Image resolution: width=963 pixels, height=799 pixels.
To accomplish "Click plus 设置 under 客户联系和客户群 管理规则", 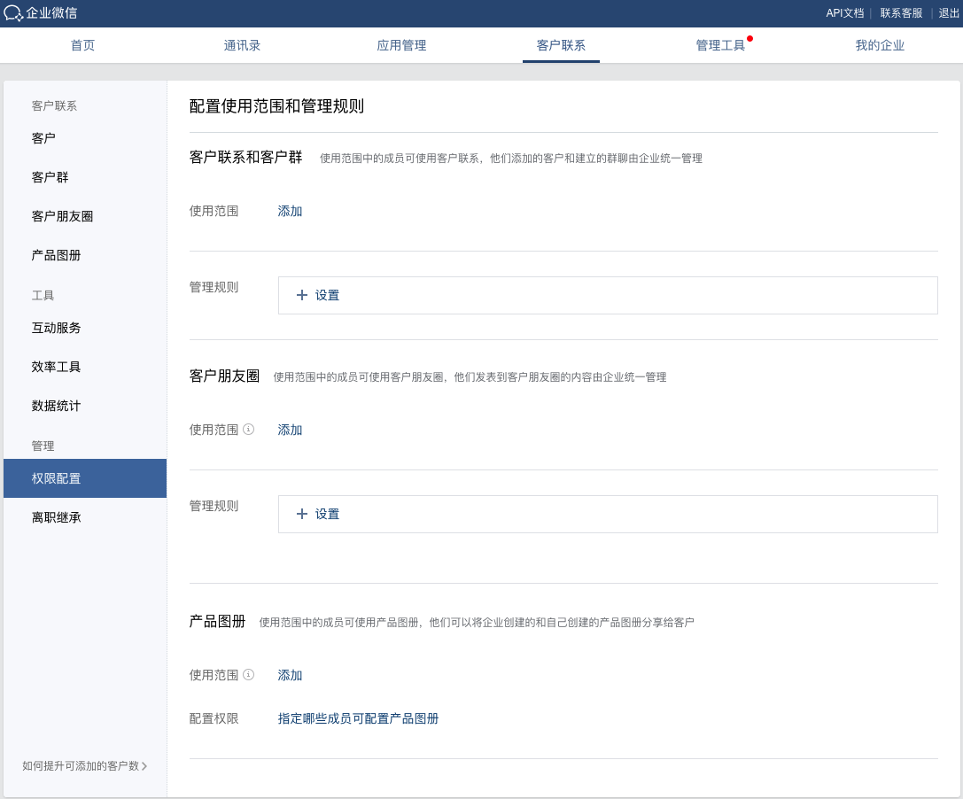I will [318, 296].
